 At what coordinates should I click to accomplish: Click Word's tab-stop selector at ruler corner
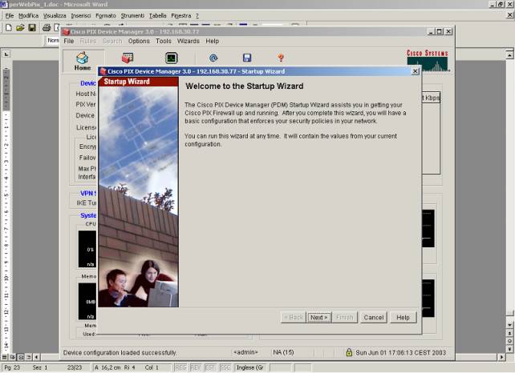pos(6,54)
